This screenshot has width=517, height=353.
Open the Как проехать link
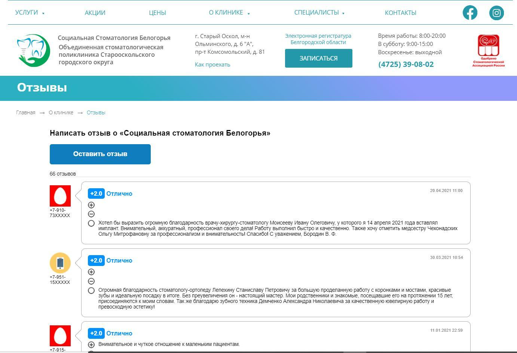click(212, 65)
